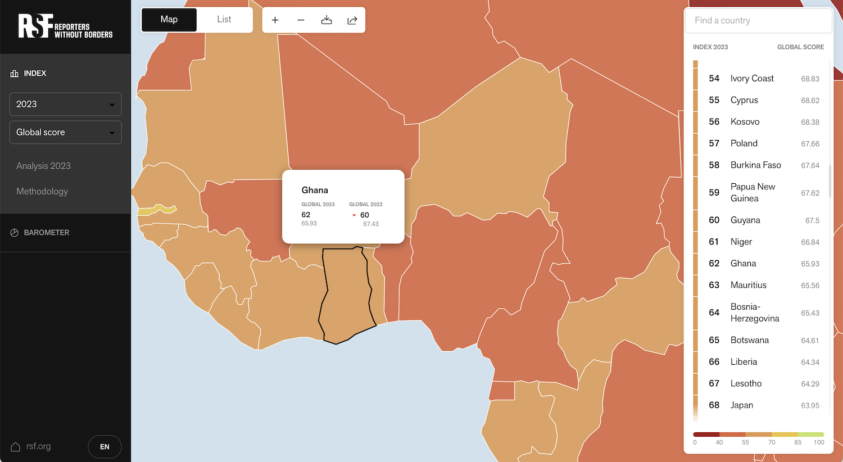This screenshot has height=462, width=843.
Task: Click the Index bar chart icon
Action: click(15, 74)
